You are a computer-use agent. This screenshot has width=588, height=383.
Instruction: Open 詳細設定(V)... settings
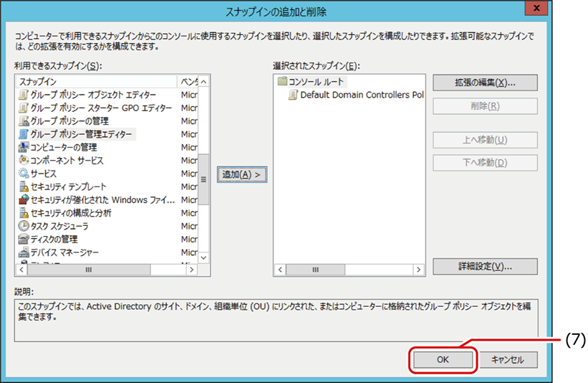pos(485,267)
